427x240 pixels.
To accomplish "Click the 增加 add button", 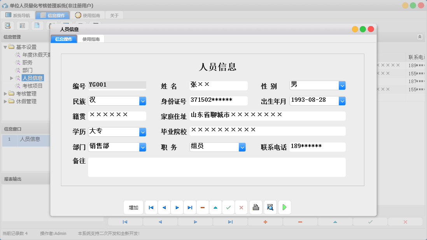I will [x=133, y=207].
